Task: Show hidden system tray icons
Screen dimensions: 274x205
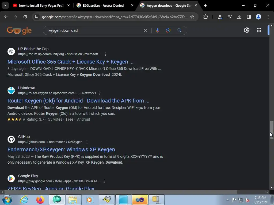Action: [x=227, y=200]
